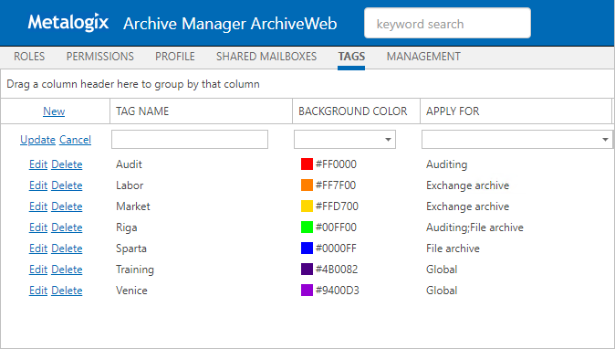Image resolution: width=615 pixels, height=349 pixels.
Task: Click the red #FF0000 color swatch
Action: [307, 164]
